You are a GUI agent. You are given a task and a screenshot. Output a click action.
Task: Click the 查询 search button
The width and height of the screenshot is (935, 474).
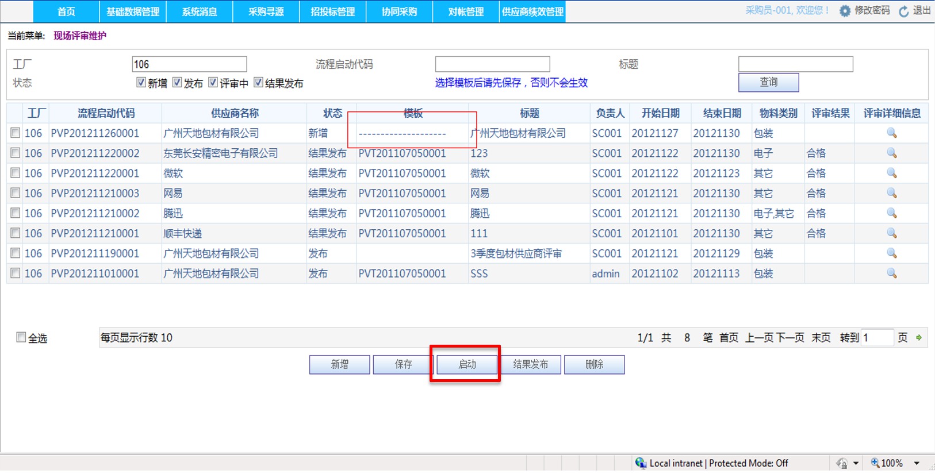pos(768,82)
